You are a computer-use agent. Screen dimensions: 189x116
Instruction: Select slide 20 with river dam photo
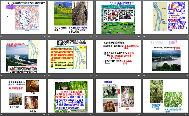tap(166, 57)
